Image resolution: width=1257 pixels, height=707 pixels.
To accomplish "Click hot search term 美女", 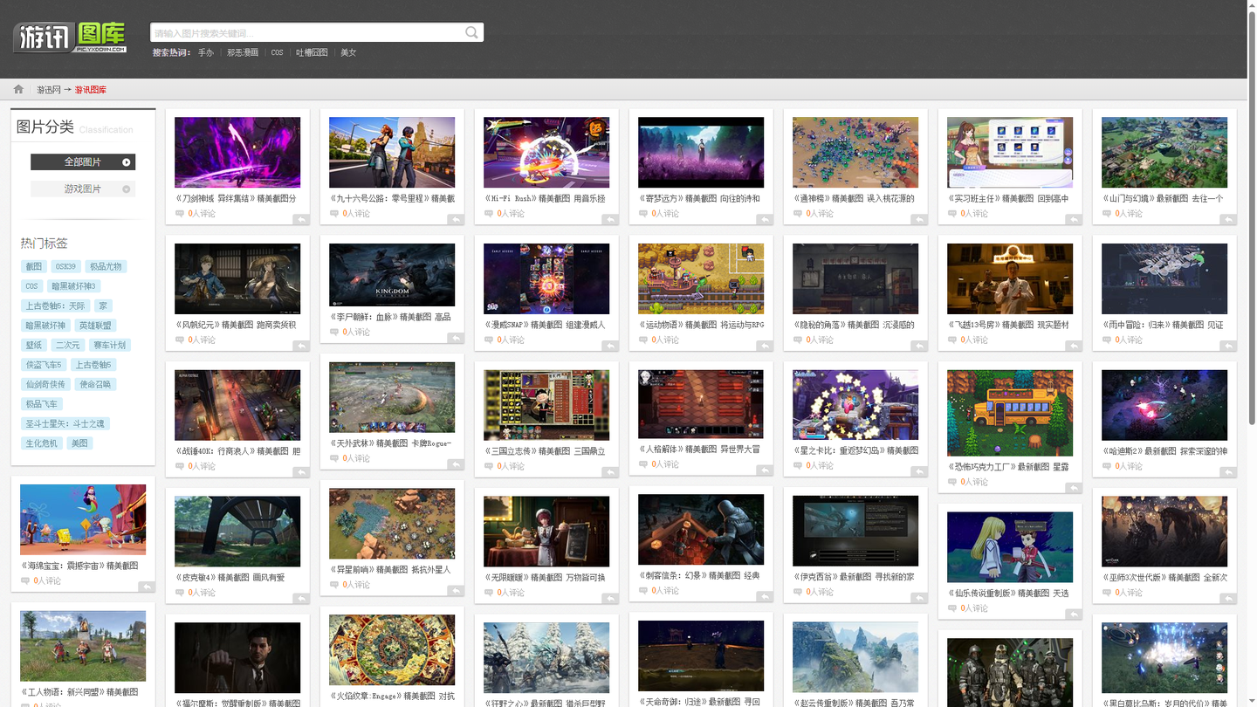I will click(x=348, y=53).
